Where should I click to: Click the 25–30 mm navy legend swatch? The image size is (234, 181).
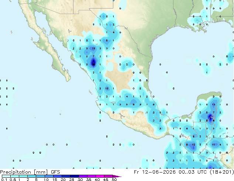pyautogui.click(x=74, y=176)
